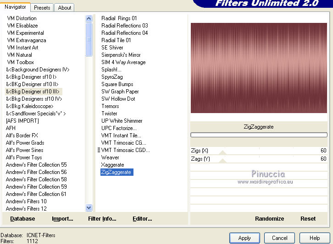Image resolution: width=333 pixels, height=244 pixels.
Task: Select Andrew's Filter Collection 61
Action: pyautogui.click(x=36, y=194)
